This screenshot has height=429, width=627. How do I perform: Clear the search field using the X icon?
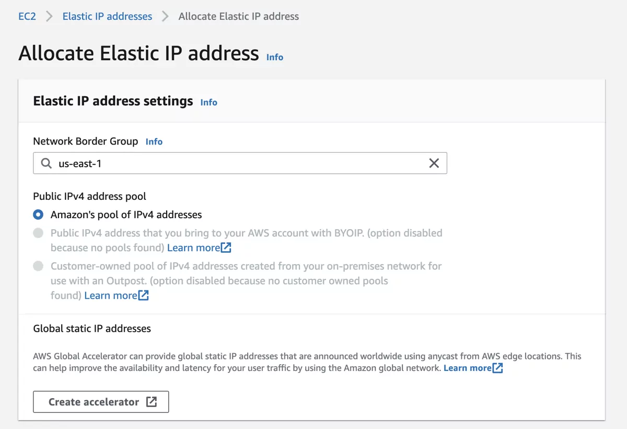434,163
